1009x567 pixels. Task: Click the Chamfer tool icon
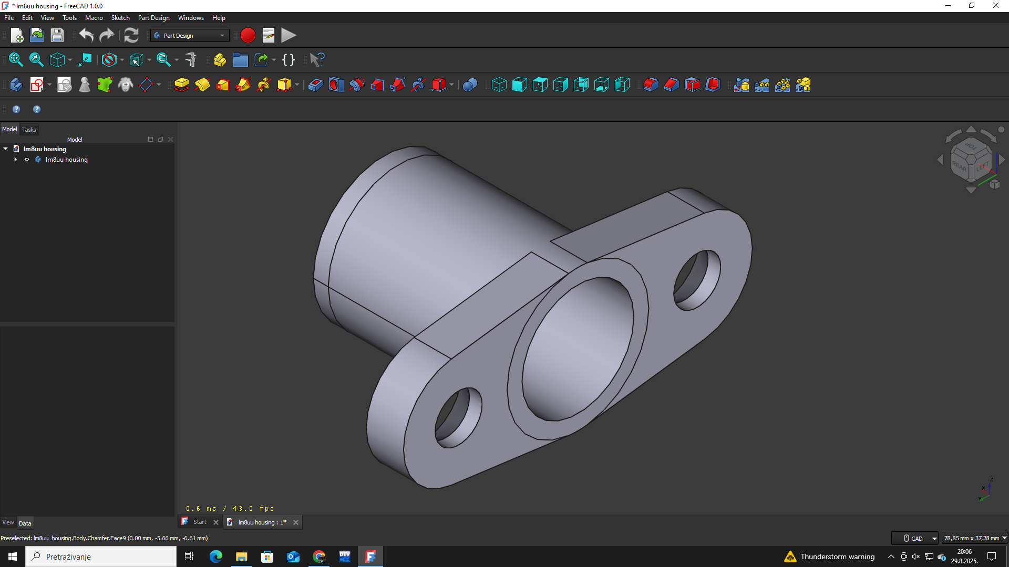671,85
